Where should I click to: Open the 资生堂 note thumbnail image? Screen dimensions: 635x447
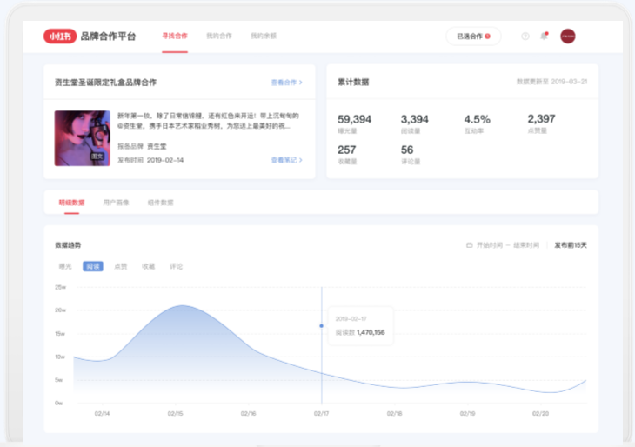83,138
